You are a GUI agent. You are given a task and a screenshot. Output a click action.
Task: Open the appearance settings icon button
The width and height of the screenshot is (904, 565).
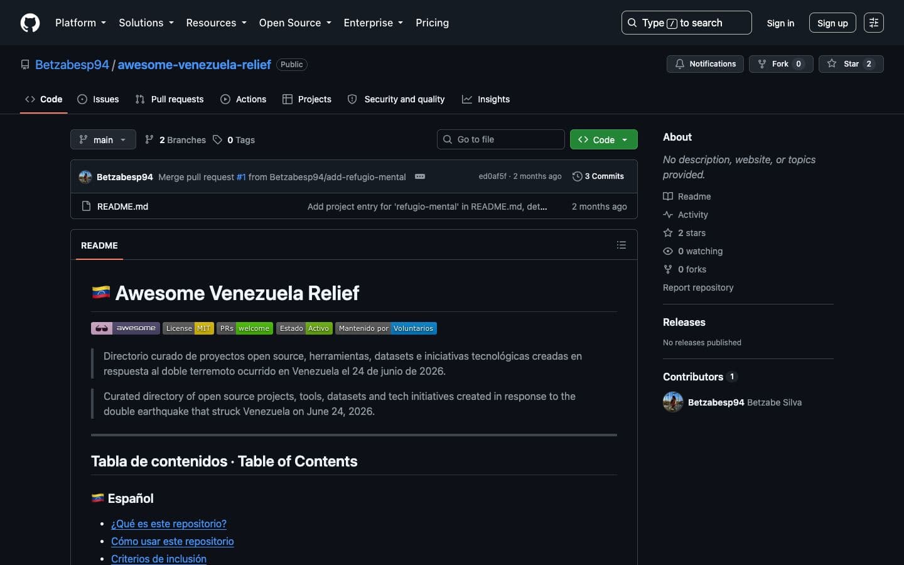tap(874, 23)
